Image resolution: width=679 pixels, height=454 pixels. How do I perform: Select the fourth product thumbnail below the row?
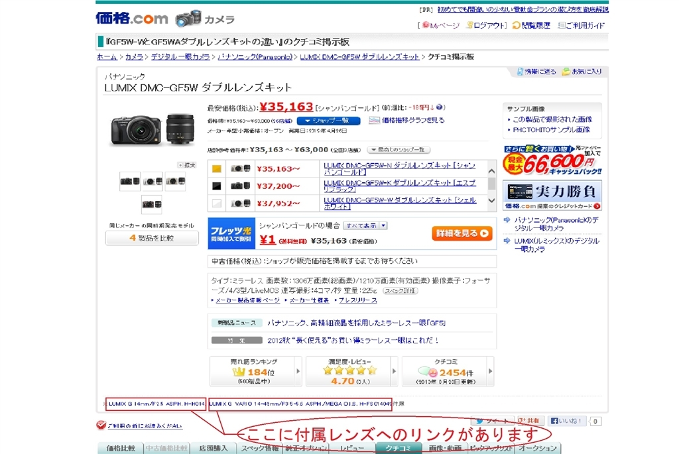(152, 204)
